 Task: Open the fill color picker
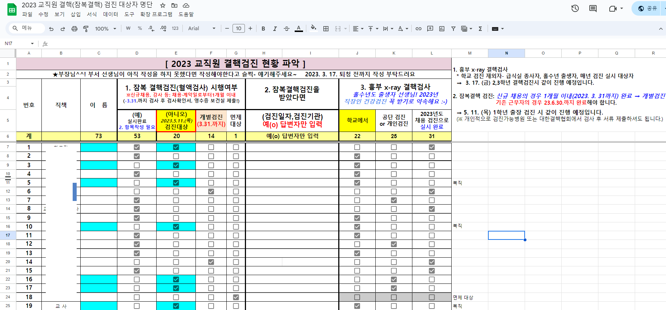point(314,29)
